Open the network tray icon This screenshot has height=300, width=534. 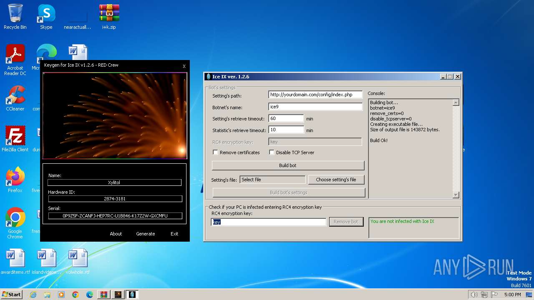(x=484, y=295)
